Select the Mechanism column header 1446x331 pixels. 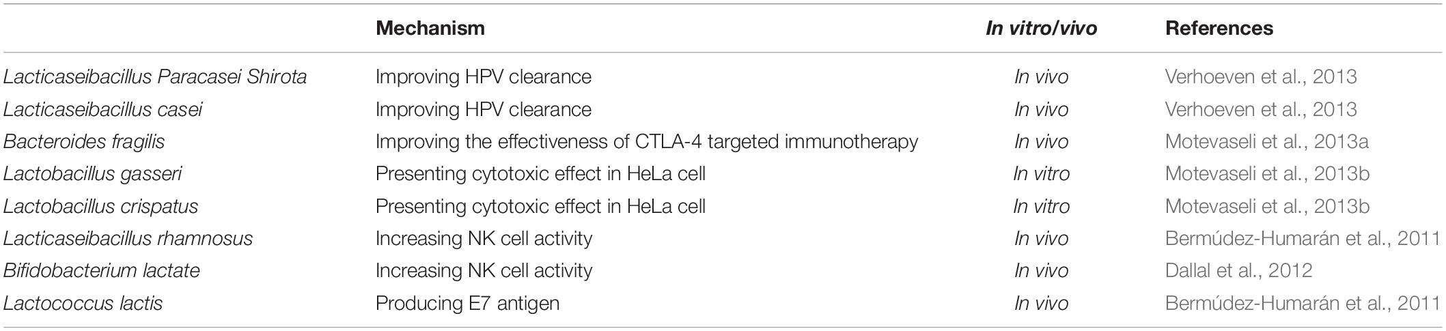(x=430, y=29)
